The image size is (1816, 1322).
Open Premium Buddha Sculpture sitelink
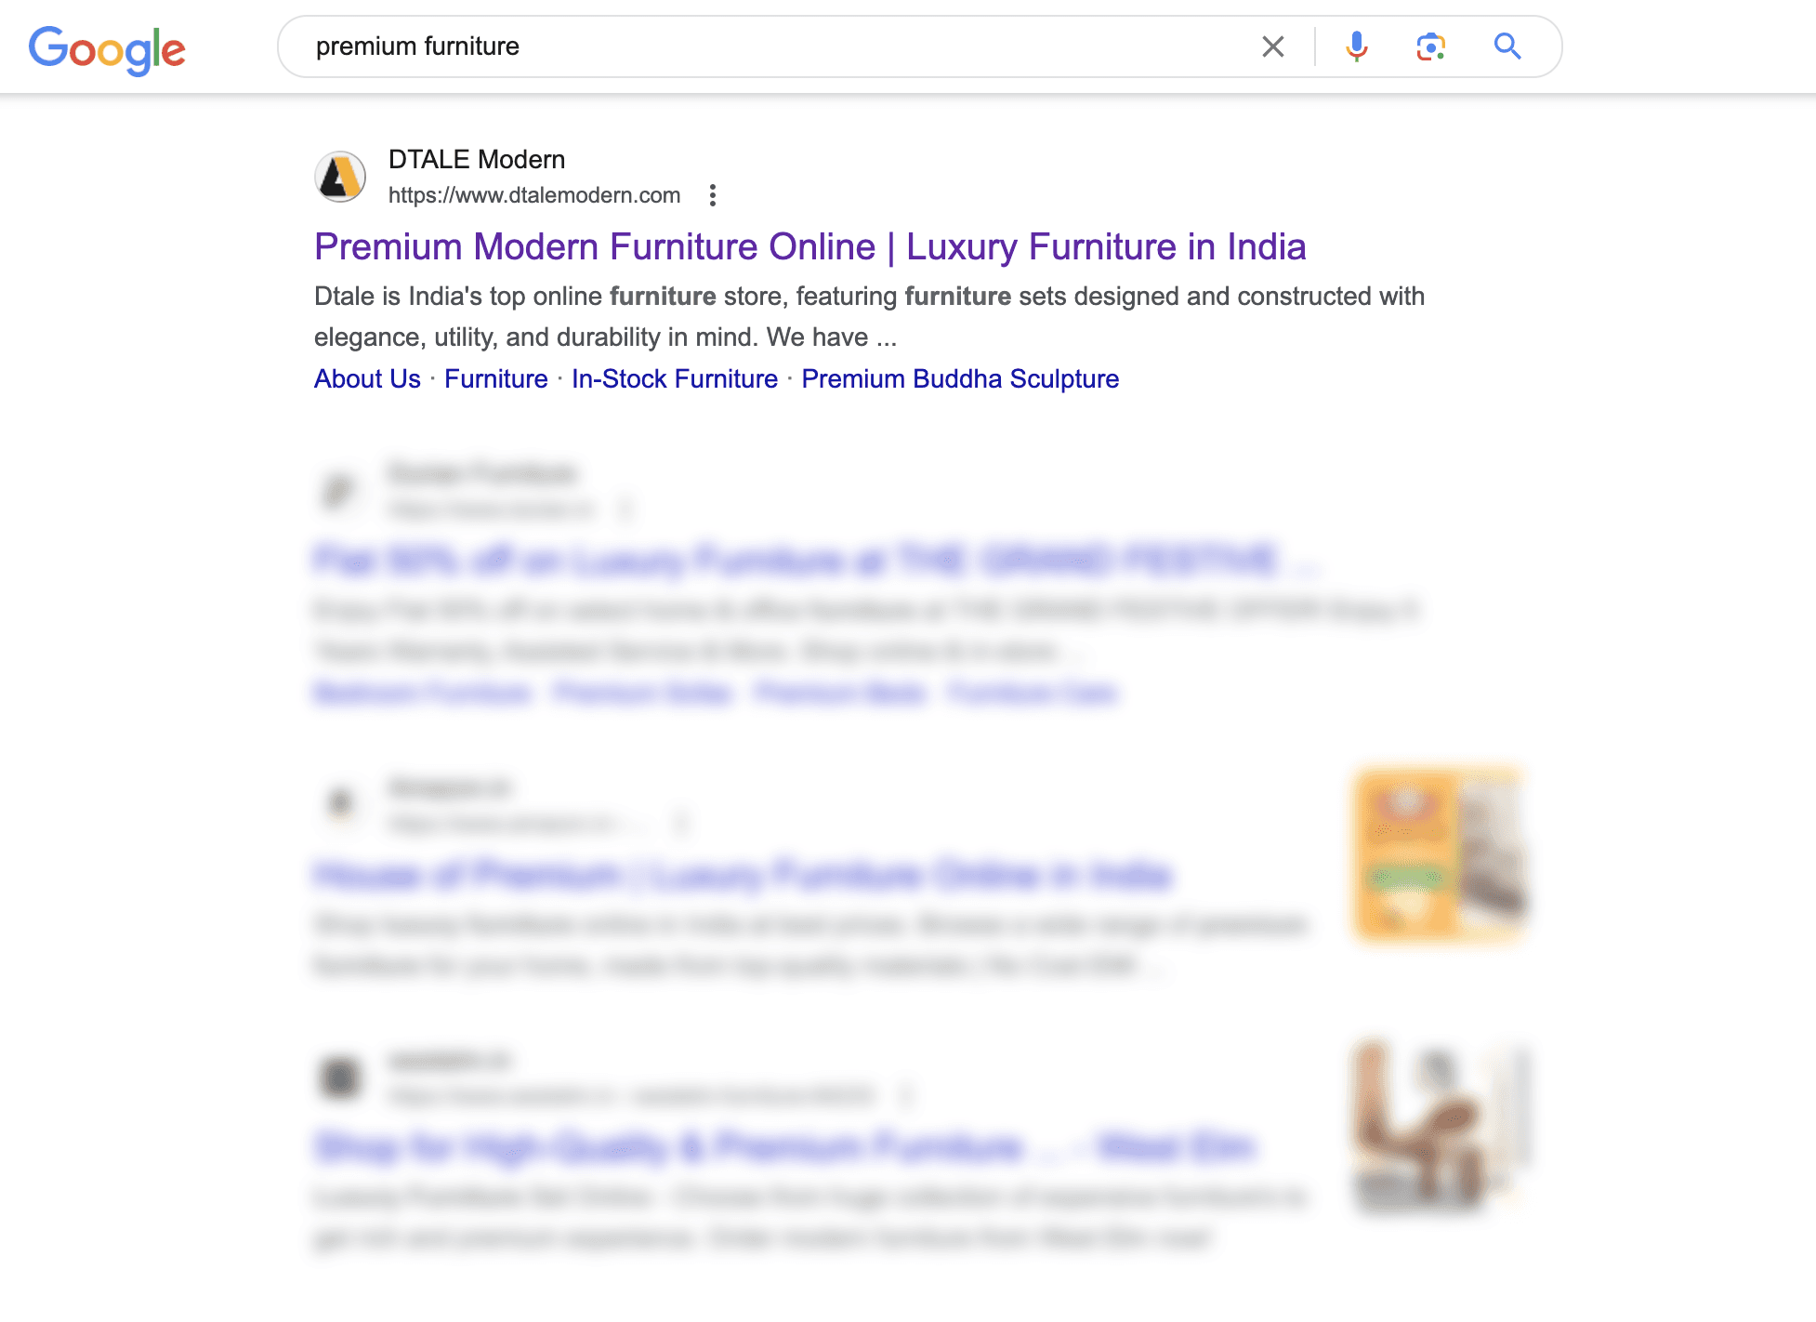(x=960, y=379)
